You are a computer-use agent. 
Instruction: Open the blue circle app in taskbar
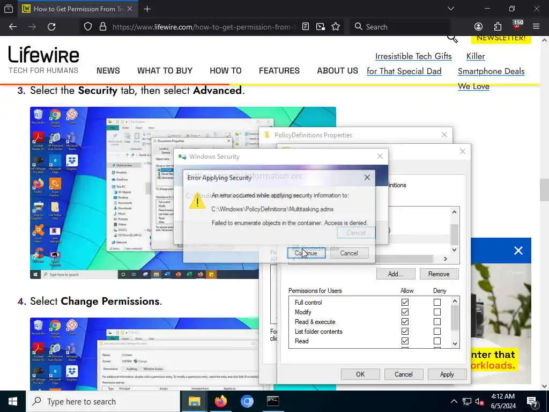tap(247, 401)
